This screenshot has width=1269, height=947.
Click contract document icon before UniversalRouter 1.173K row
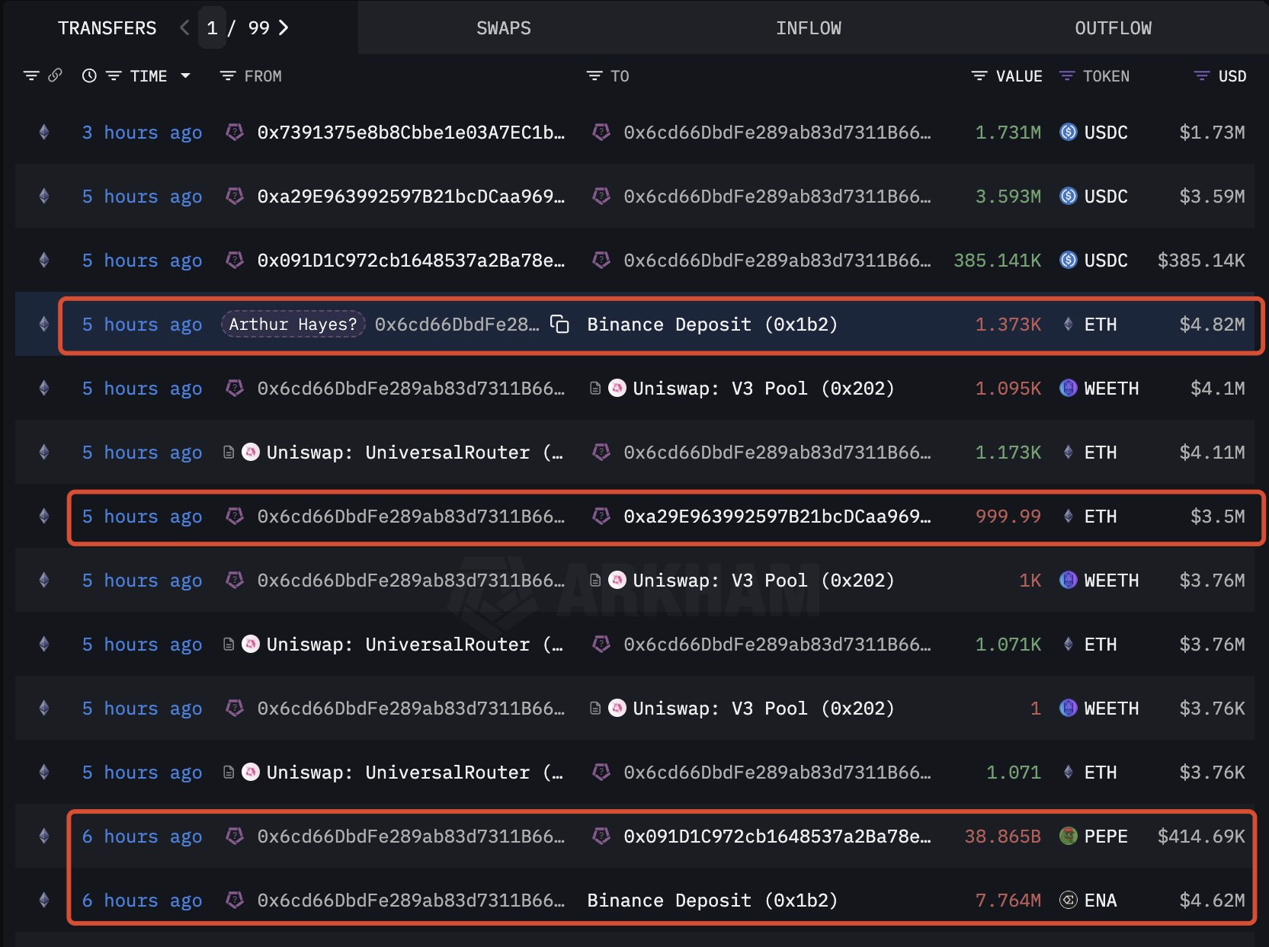coord(228,453)
